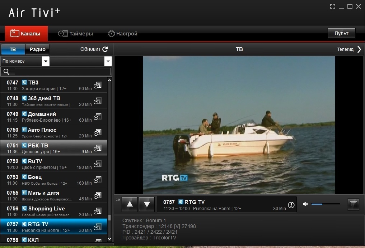
Task: Switch to next channel with up arrow
Action: tap(130, 204)
